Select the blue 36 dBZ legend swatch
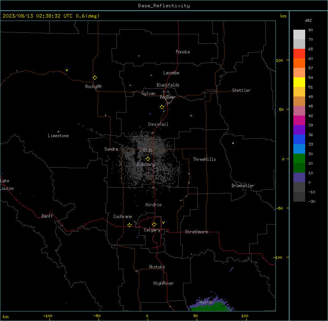The image size is (328, 321). click(x=299, y=139)
